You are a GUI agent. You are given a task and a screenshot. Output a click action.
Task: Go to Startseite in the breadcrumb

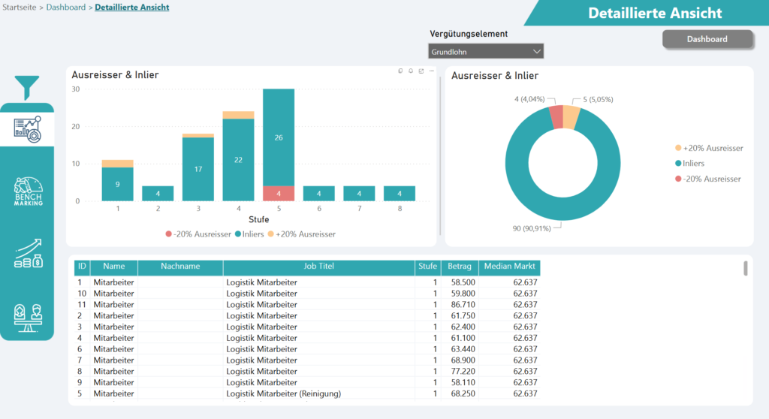point(21,8)
